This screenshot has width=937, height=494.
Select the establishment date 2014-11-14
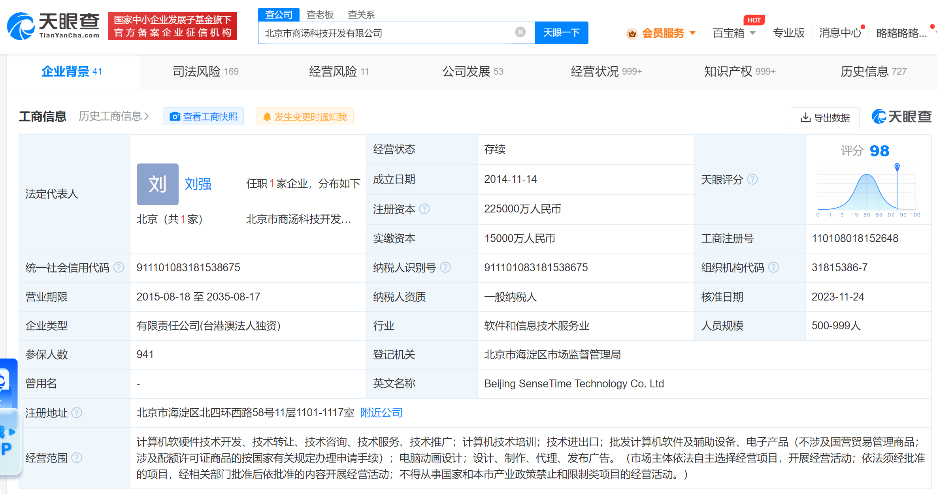point(510,179)
